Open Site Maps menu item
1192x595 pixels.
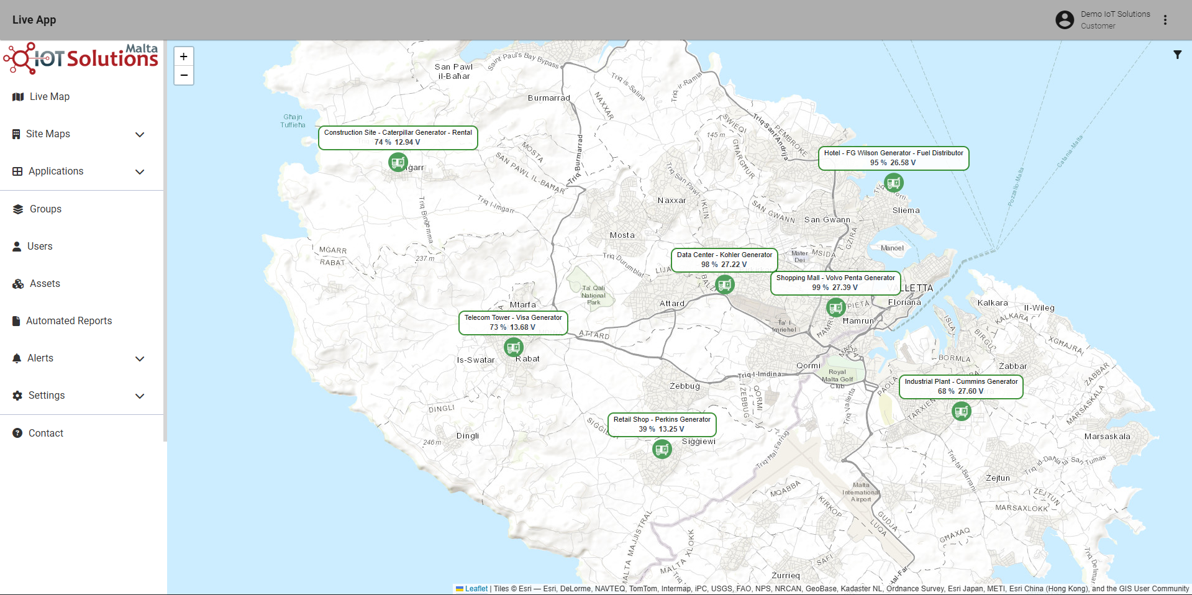click(48, 134)
